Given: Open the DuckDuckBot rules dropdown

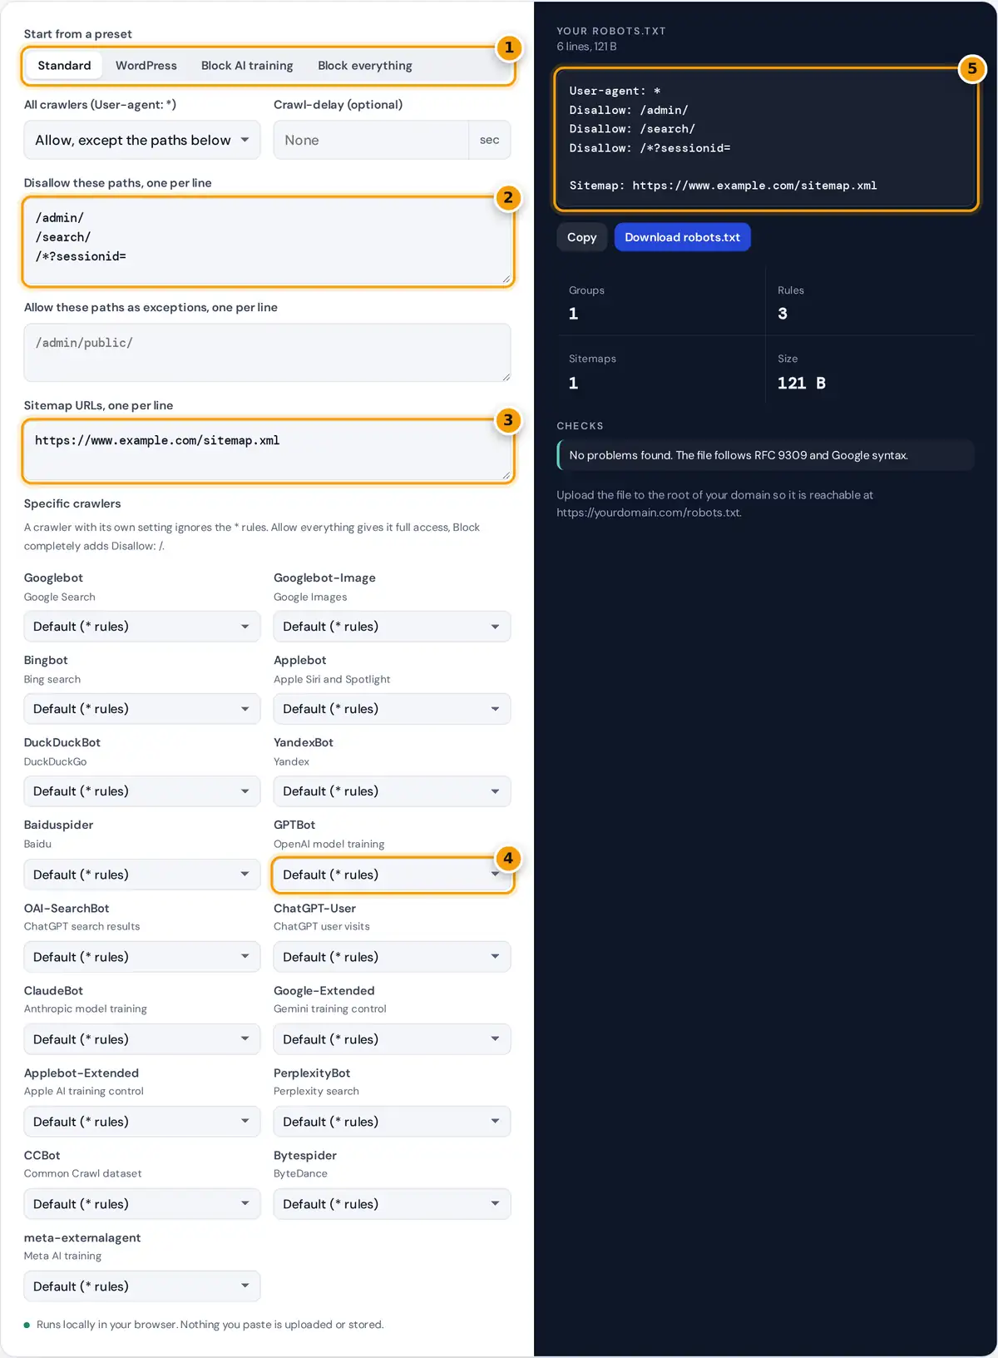Looking at the screenshot, I should (142, 791).
